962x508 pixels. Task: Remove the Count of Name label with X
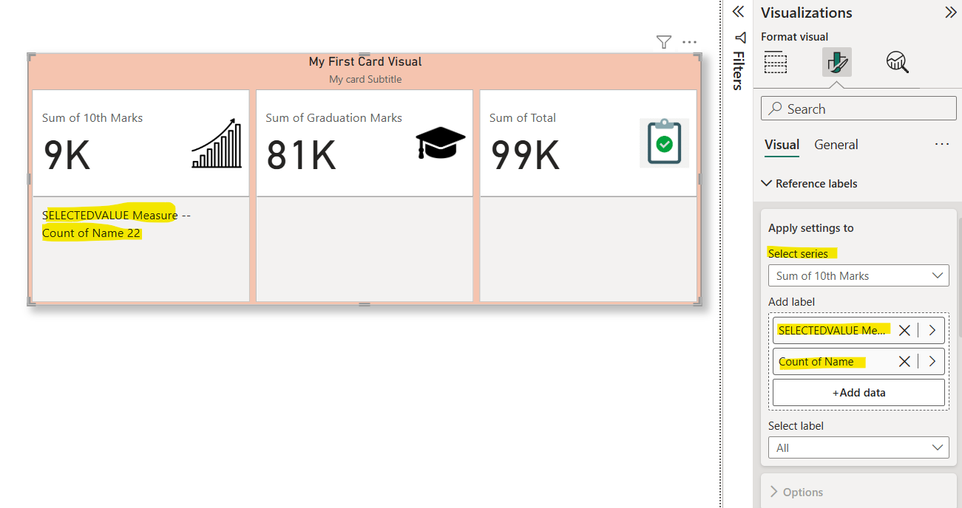904,361
